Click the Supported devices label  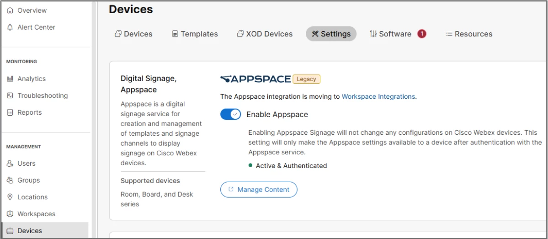[x=150, y=181]
